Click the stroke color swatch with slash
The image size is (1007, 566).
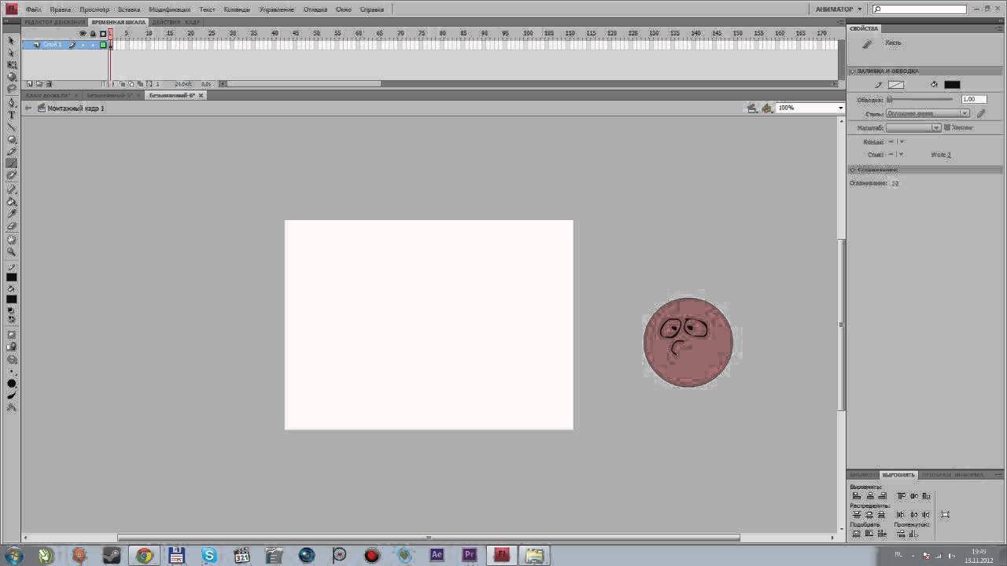coord(896,84)
